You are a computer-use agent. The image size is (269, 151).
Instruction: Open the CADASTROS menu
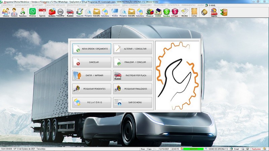(x=7, y=5)
